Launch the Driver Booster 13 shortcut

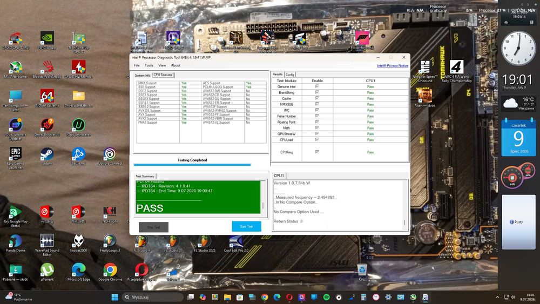point(47,127)
